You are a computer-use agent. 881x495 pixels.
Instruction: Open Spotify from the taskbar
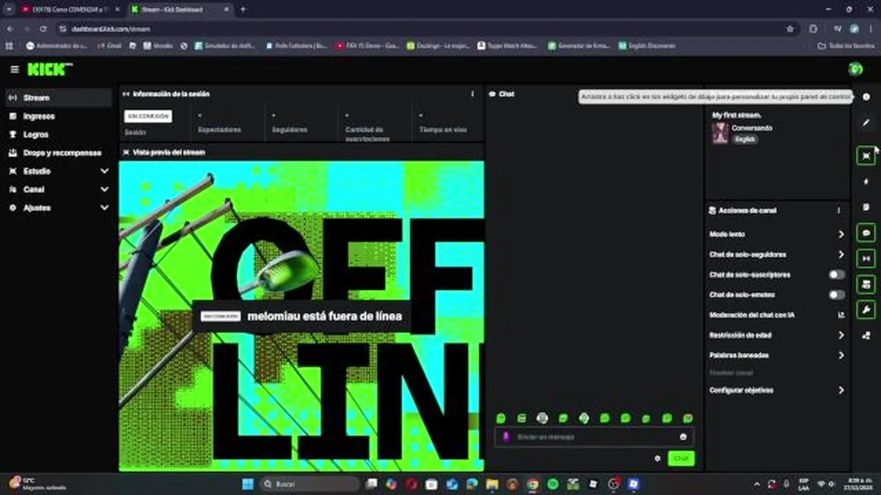pyautogui.click(x=553, y=484)
